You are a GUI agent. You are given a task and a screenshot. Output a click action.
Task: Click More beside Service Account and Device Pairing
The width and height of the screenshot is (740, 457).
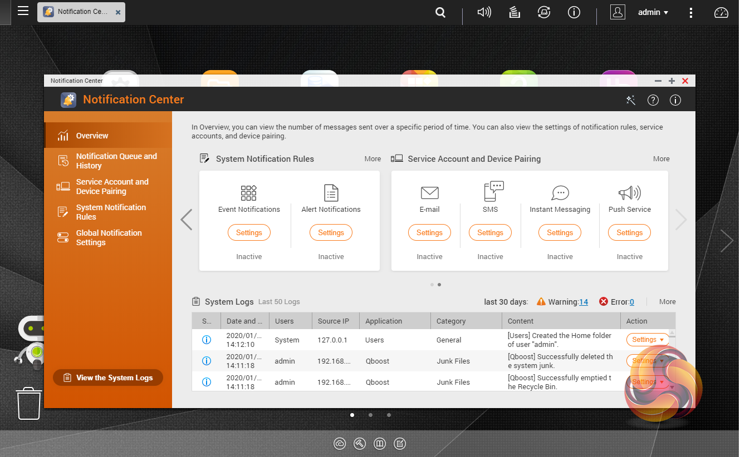[x=661, y=159]
